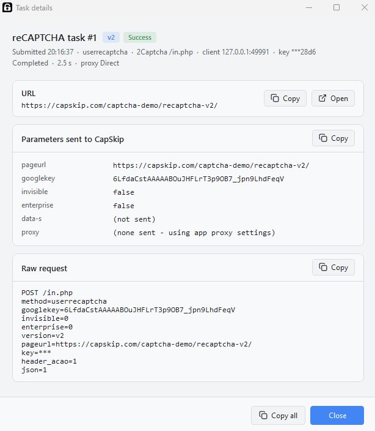Select the reCAPTCHA task #1 heading

tap(54, 38)
